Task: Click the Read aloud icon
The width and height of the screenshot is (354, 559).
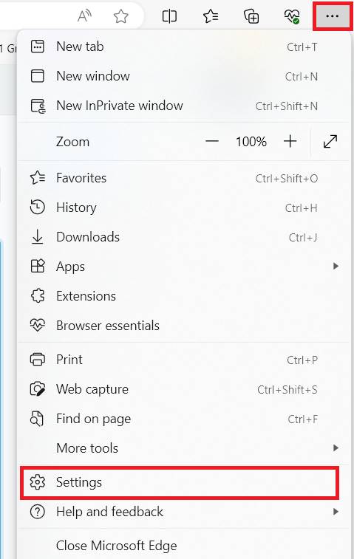Action: tap(84, 16)
